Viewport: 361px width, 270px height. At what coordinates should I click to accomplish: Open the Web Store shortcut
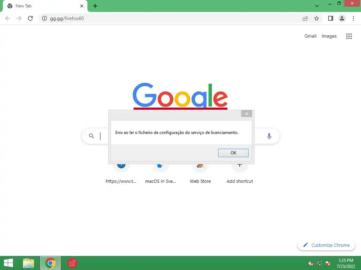(x=200, y=174)
